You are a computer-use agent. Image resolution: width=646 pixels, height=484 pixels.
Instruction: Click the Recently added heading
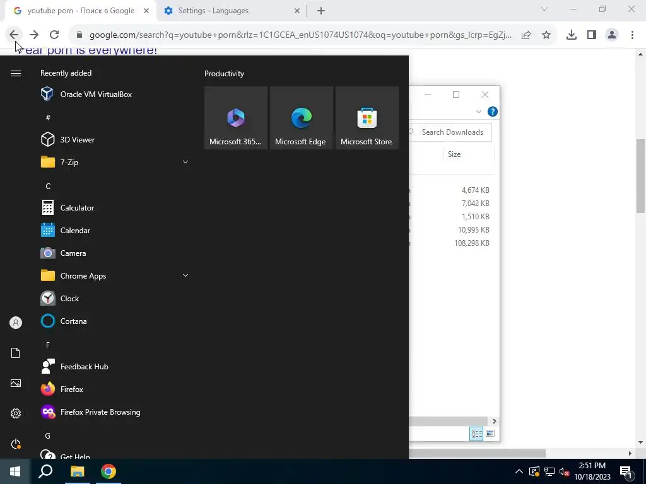pos(66,73)
